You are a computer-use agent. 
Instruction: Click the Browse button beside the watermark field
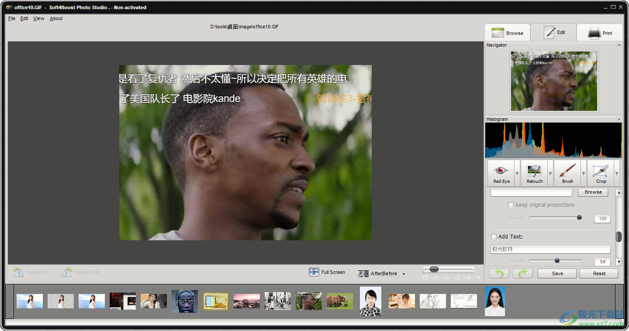(593, 192)
